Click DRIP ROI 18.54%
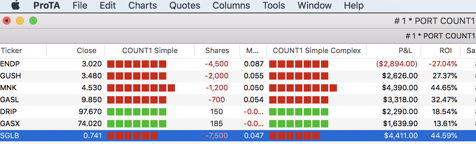 point(444,111)
